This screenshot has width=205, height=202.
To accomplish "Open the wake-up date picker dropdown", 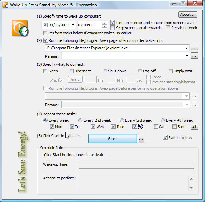I will (73, 25).
